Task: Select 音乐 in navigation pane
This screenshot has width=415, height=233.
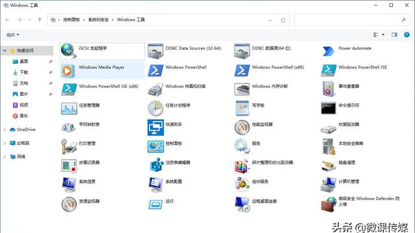Action: click(x=24, y=116)
